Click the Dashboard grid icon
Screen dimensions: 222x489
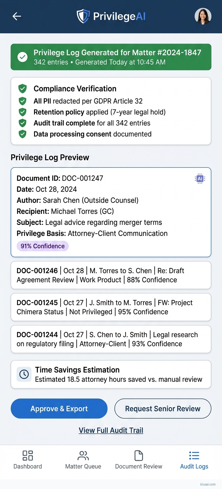pos(28,456)
